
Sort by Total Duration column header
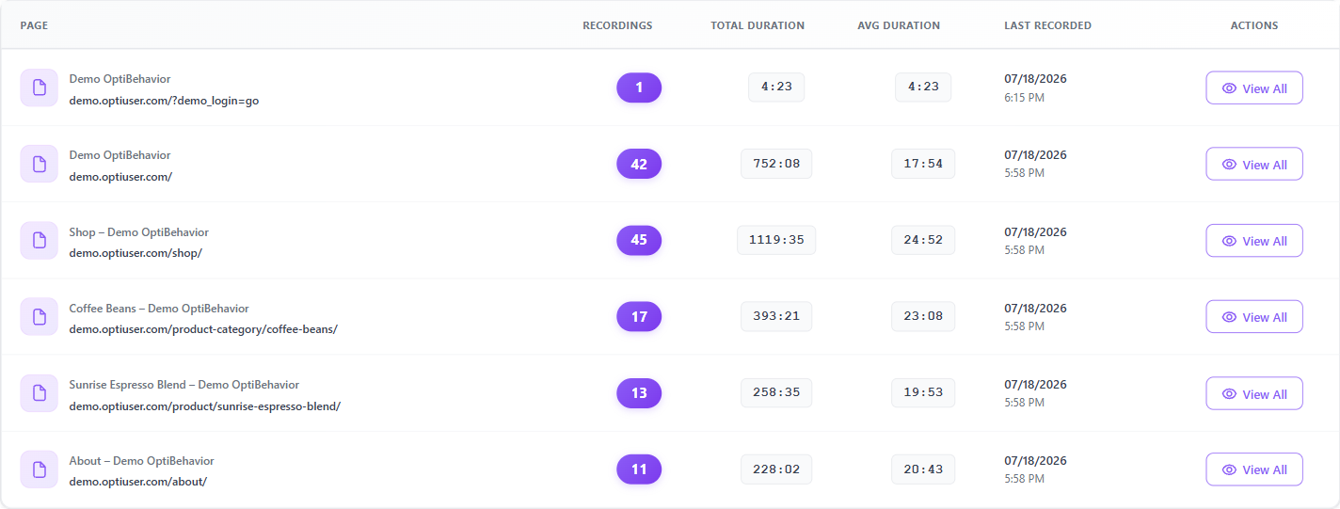point(758,25)
